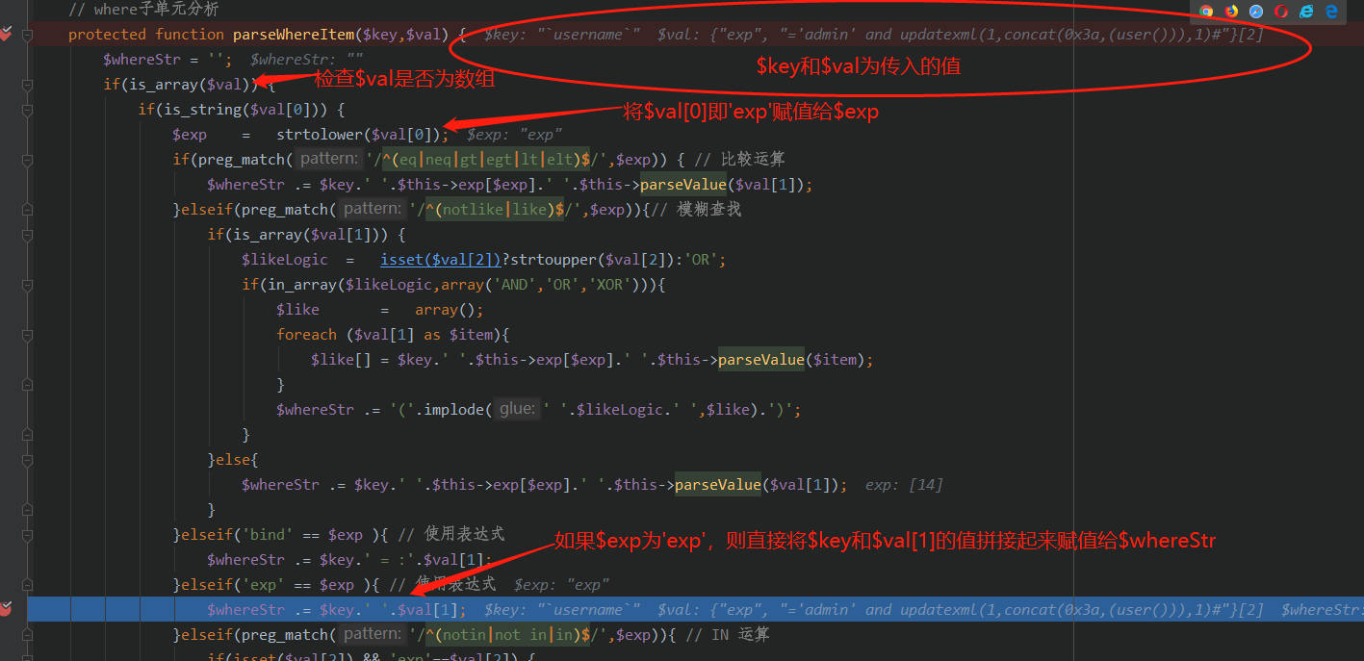Click the $likeLogic variable assignment
1364x661 pixels.
click(284, 260)
